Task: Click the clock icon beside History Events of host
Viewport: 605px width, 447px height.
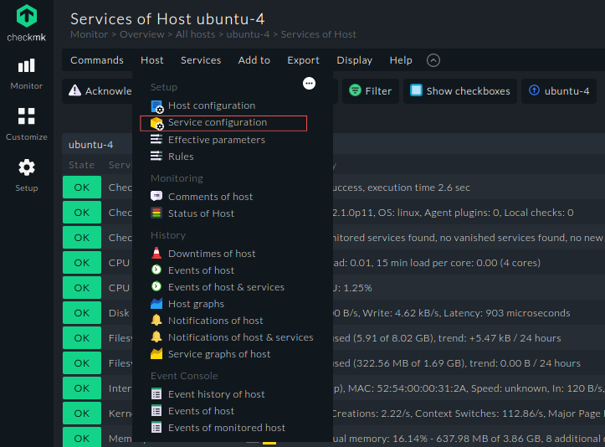Action: pos(156,270)
